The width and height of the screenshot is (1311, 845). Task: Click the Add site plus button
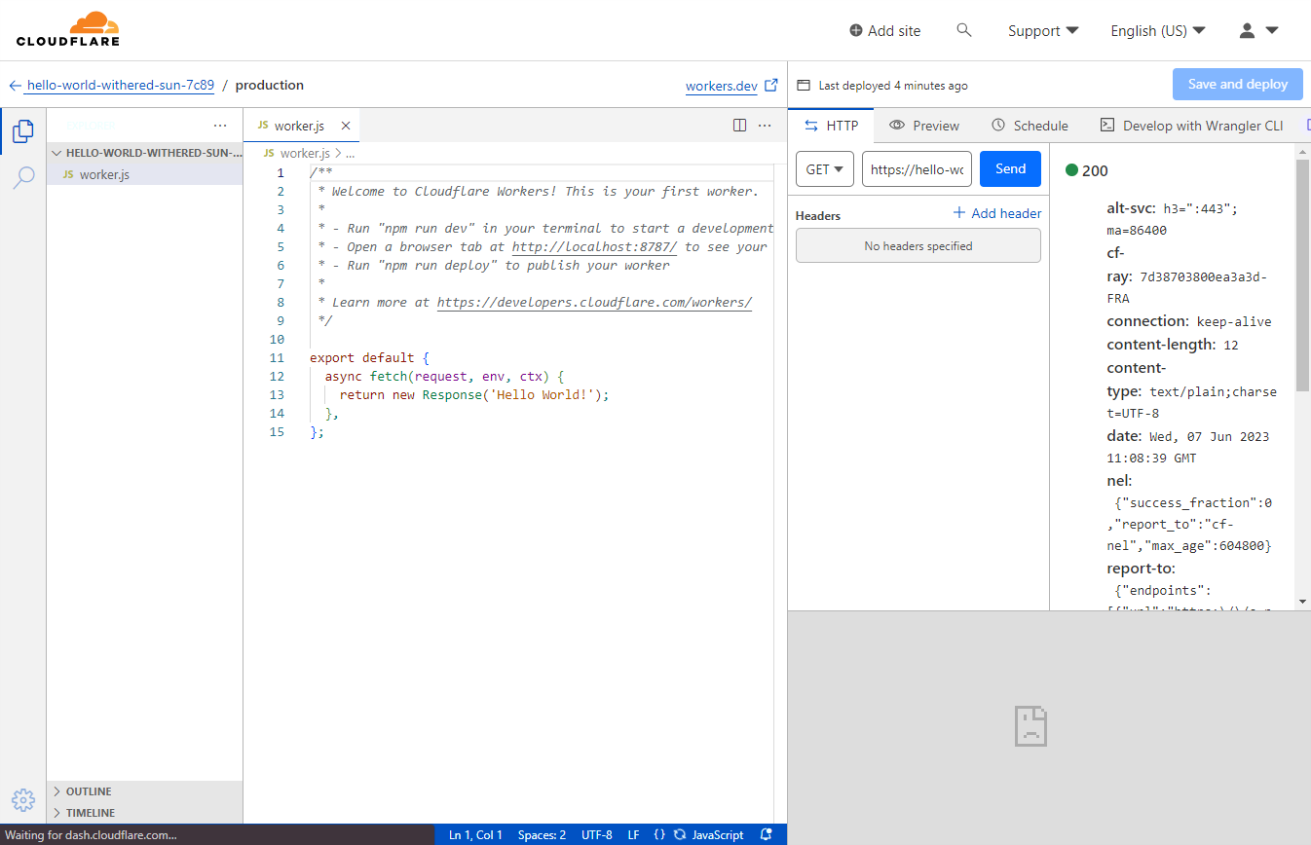click(x=884, y=31)
